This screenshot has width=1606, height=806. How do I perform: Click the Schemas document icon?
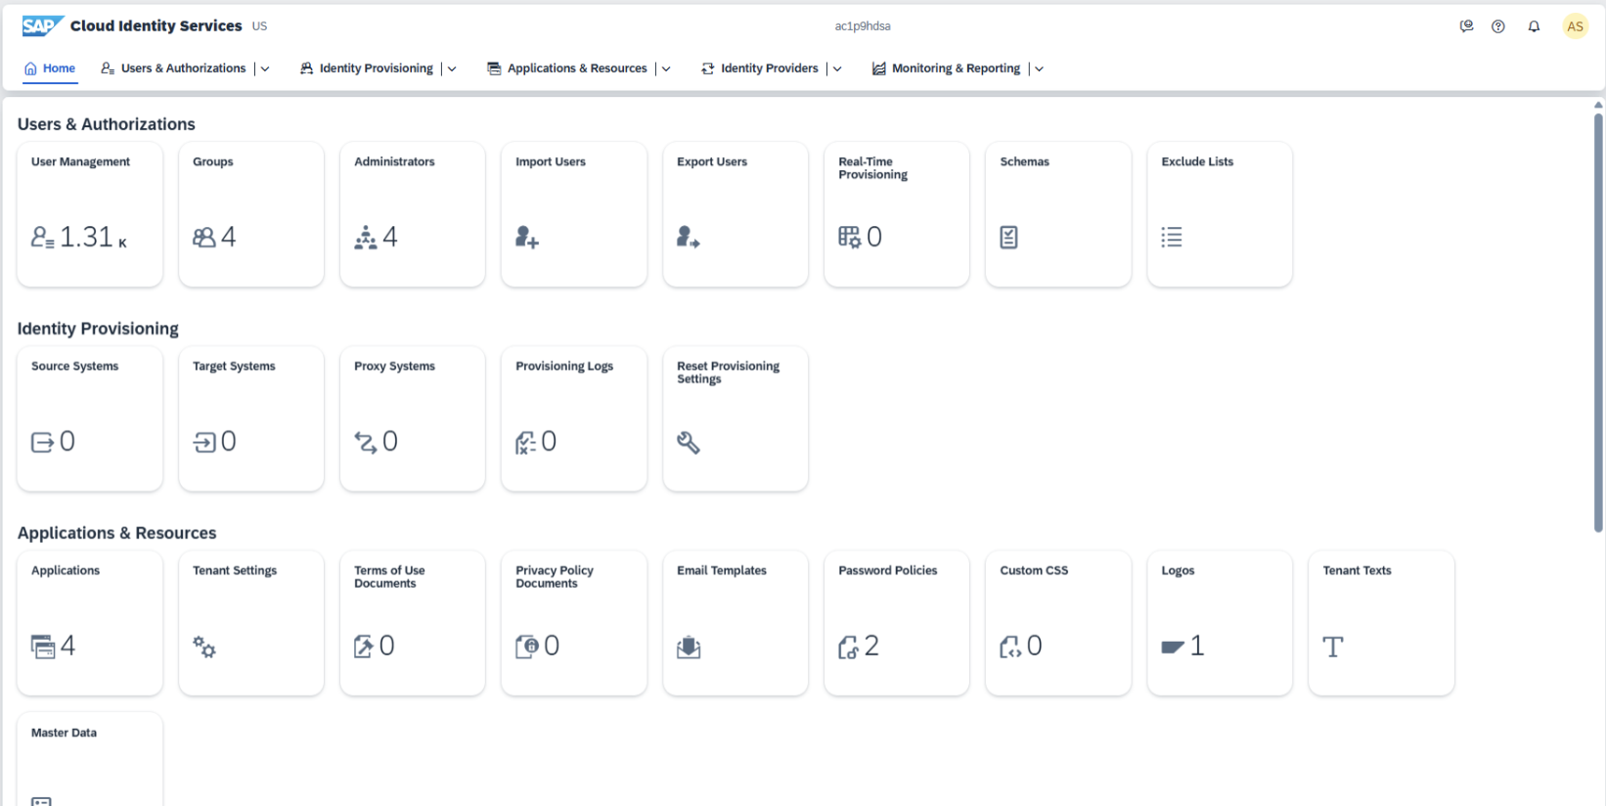[1008, 237]
